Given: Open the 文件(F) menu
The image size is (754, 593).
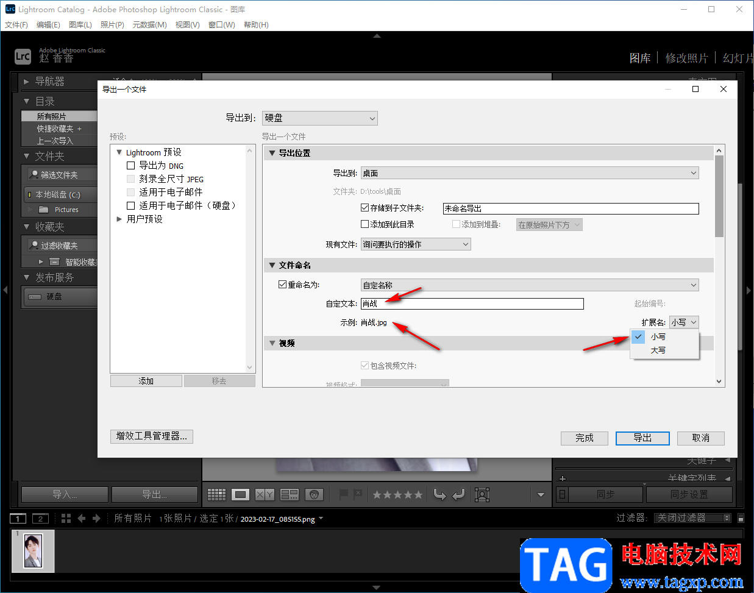Looking at the screenshot, I should tap(16, 25).
